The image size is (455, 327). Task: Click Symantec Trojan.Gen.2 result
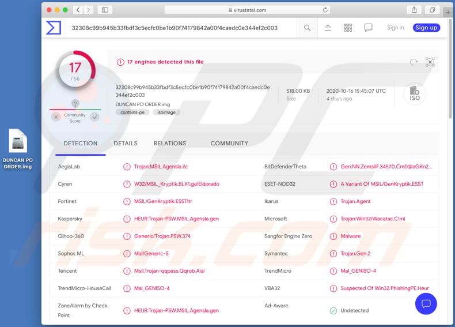[355, 254]
